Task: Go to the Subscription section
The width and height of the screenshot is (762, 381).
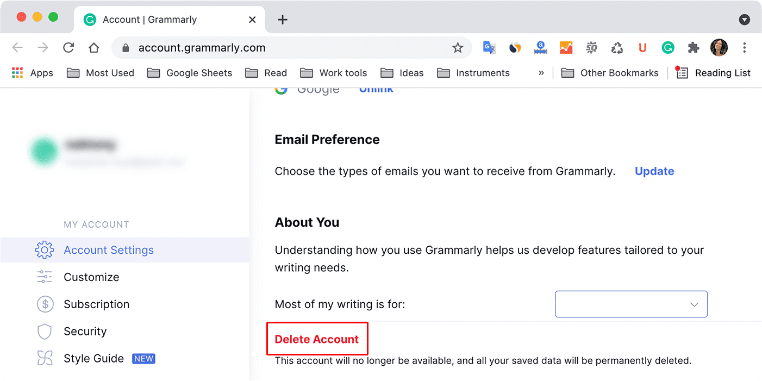Action: pyautogui.click(x=97, y=304)
